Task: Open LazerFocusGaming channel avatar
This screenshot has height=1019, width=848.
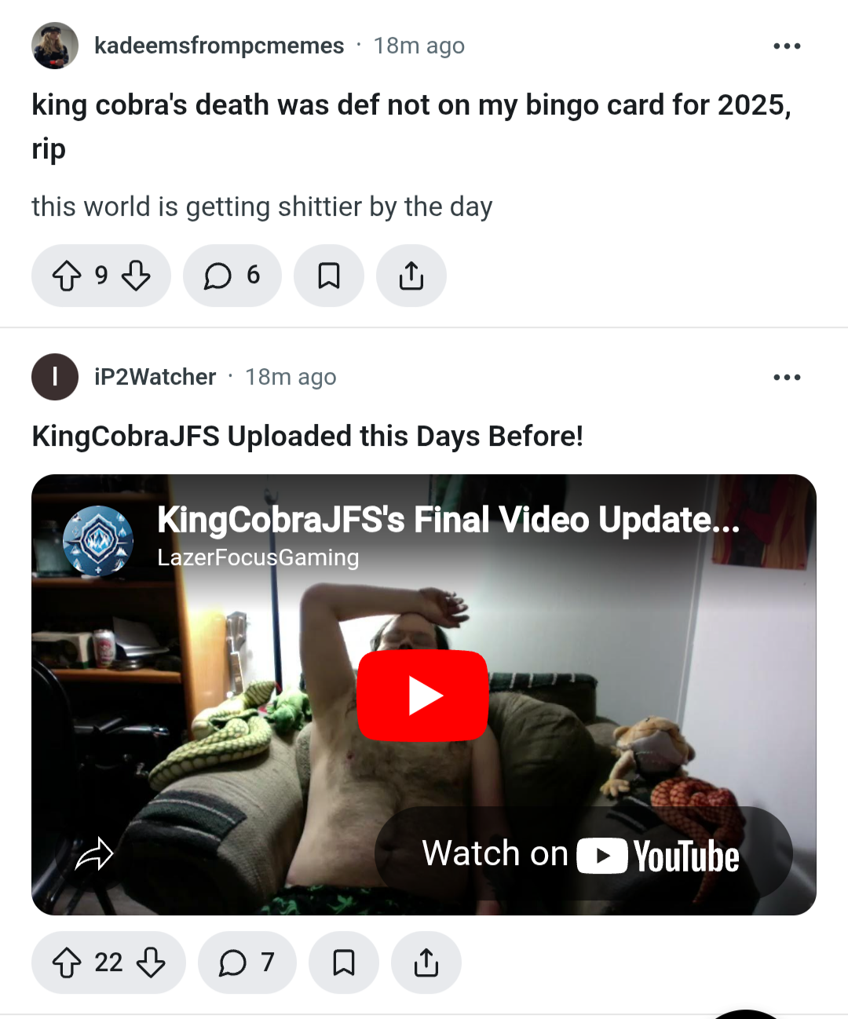Action: pos(98,541)
